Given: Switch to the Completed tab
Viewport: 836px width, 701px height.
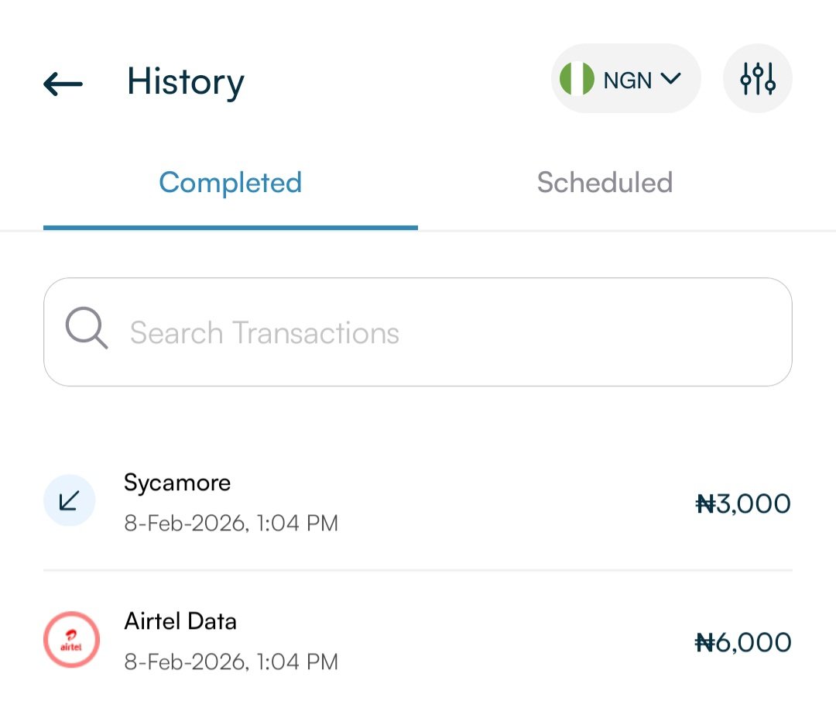Looking at the screenshot, I should (230, 184).
